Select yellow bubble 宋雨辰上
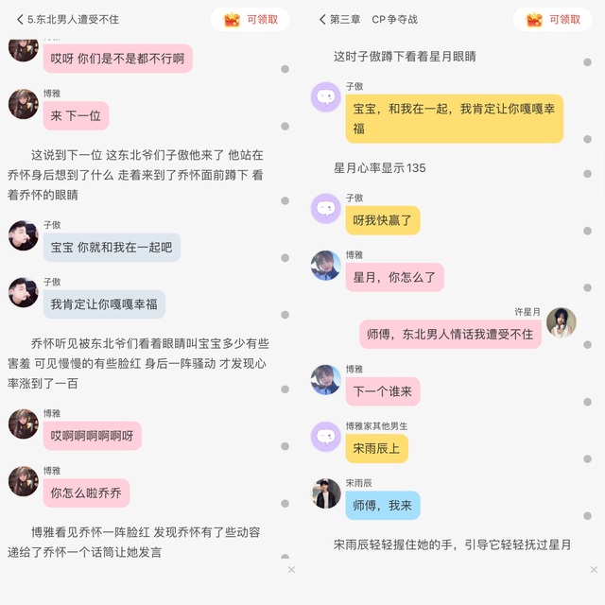Screen dimensions: 605x605 click(x=376, y=448)
